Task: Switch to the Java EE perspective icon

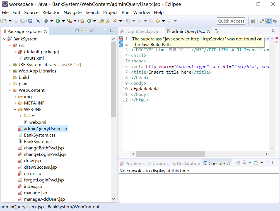Action: point(262,21)
